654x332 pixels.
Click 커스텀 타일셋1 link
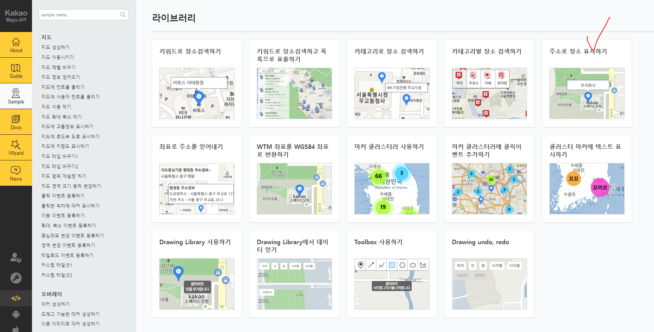click(x=57, y=265)
